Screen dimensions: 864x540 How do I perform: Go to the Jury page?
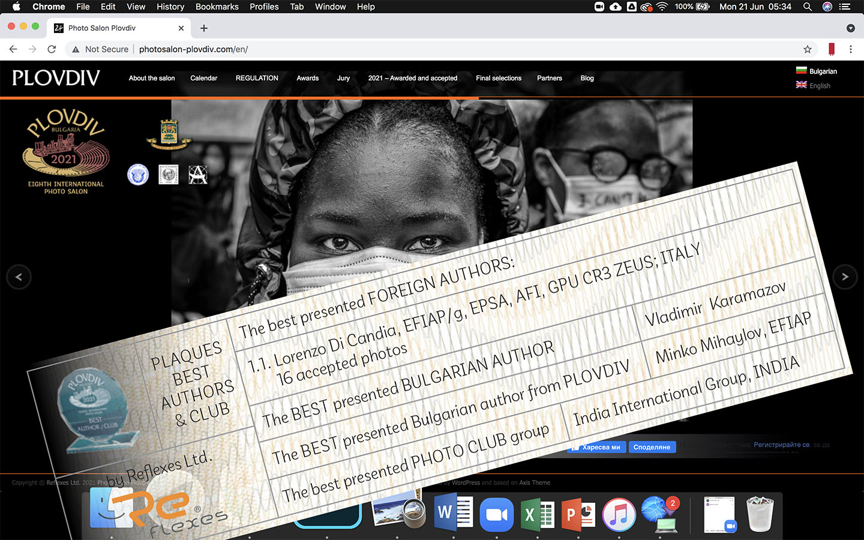point(343,78)
